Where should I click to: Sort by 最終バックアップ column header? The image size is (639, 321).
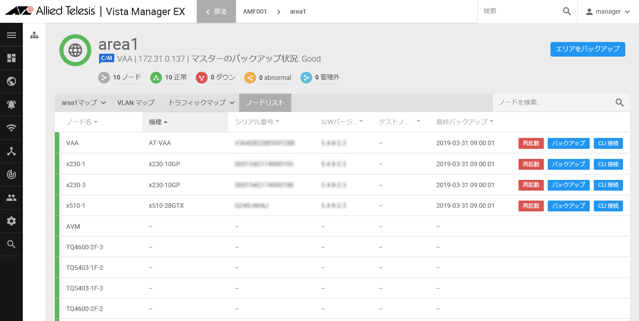(x=465, y=122)
